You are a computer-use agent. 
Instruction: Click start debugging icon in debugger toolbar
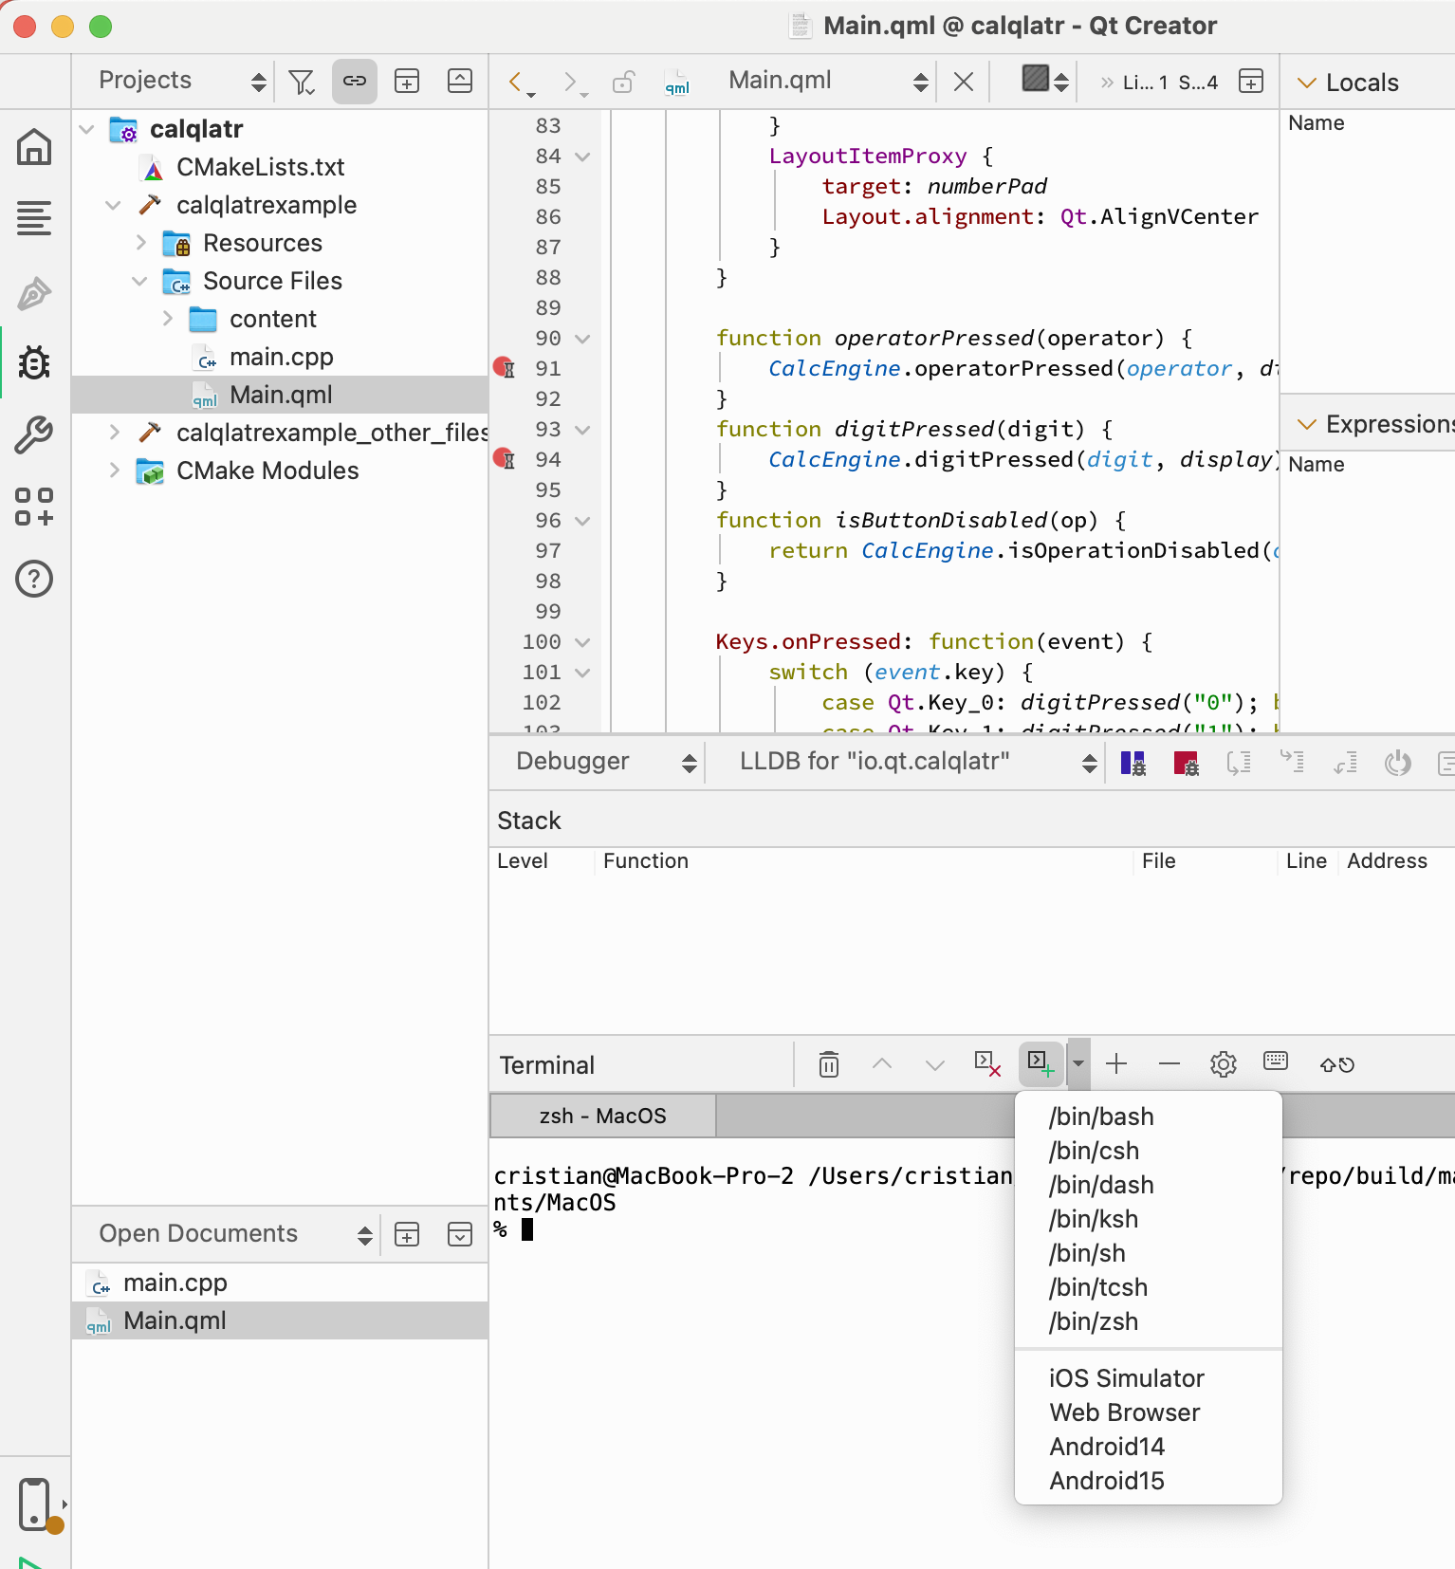coord(1133,763)
